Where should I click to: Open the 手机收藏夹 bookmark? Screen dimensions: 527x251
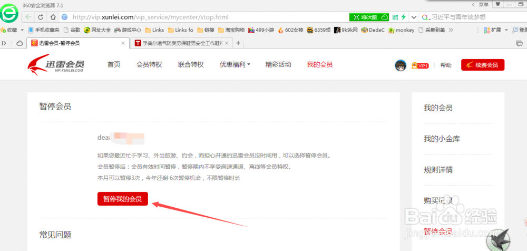pyautogui.click(x=44, y=30)
